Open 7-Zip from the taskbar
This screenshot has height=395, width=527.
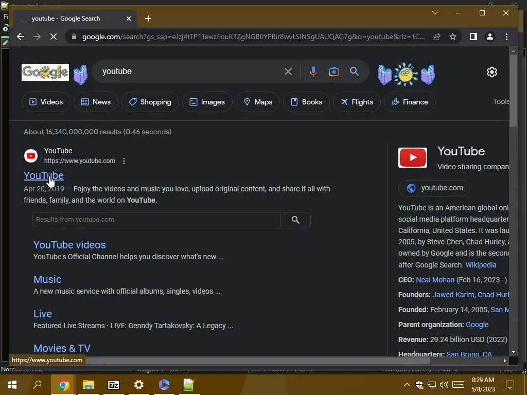click(113, 385)
